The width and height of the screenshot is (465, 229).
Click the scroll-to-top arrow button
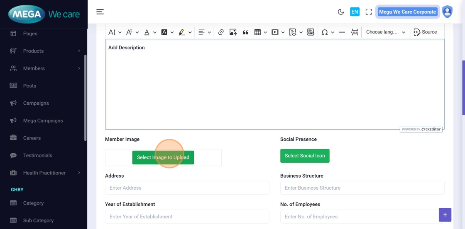point(445,215)
